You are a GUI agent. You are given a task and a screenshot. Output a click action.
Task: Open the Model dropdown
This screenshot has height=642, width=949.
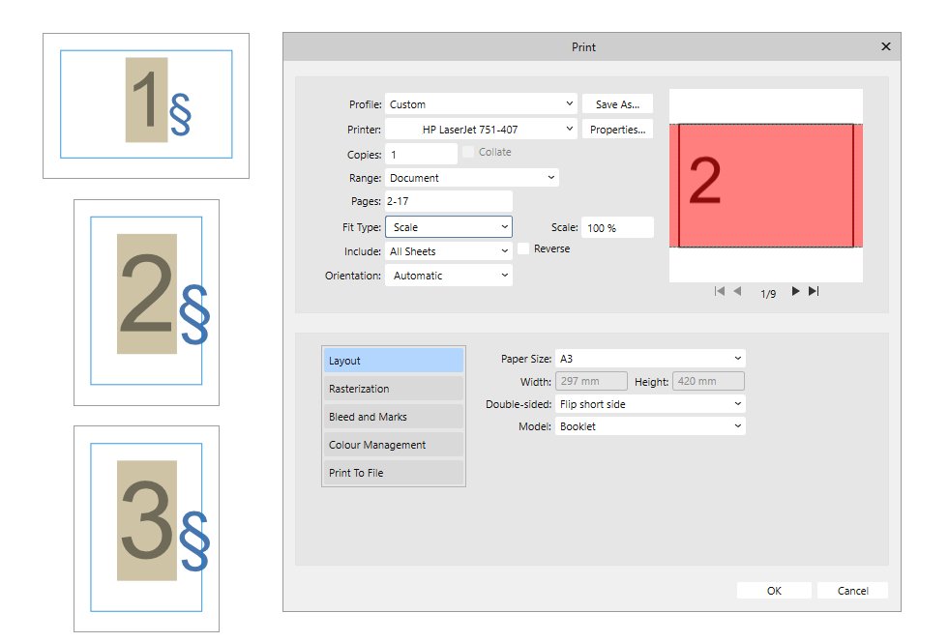(x=650, y=426)
